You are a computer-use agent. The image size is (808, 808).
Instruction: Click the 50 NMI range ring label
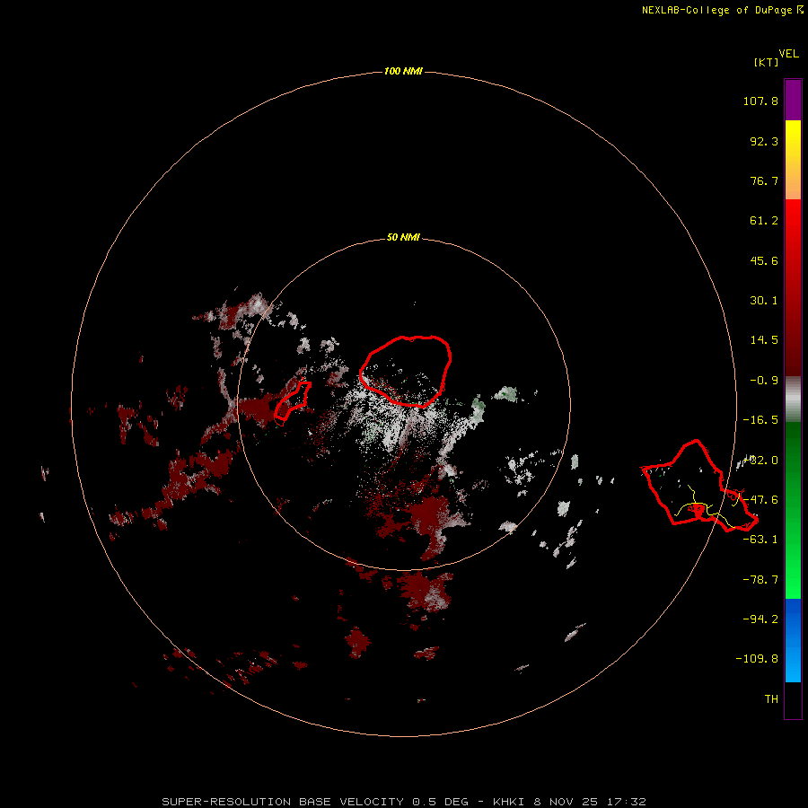coord(403,237)
